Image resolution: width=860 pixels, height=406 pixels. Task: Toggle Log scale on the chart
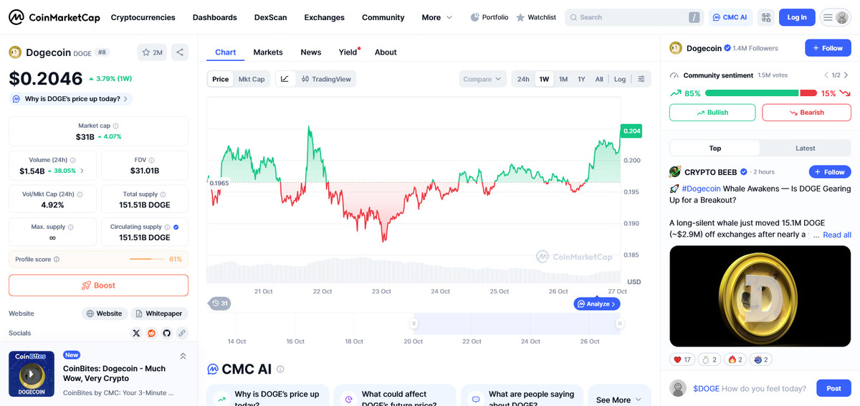pos(619,79)
